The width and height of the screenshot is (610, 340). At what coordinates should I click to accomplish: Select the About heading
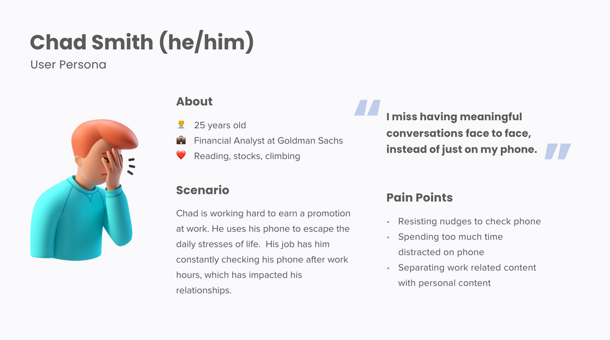[194, 101]
